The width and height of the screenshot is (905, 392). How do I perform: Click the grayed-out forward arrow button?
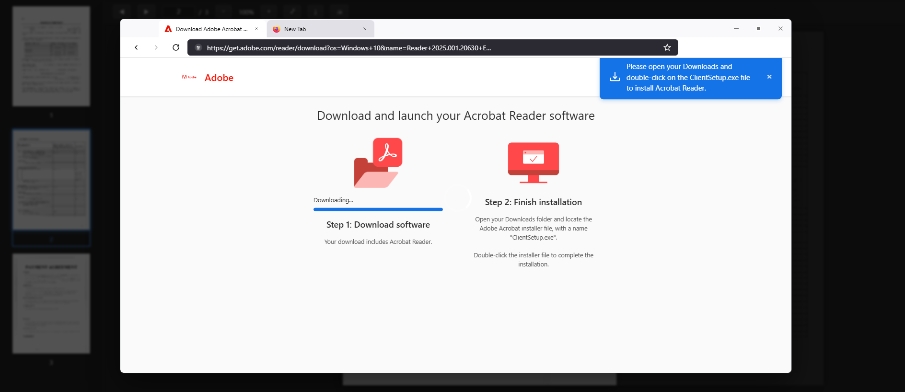tap(156, 47)
